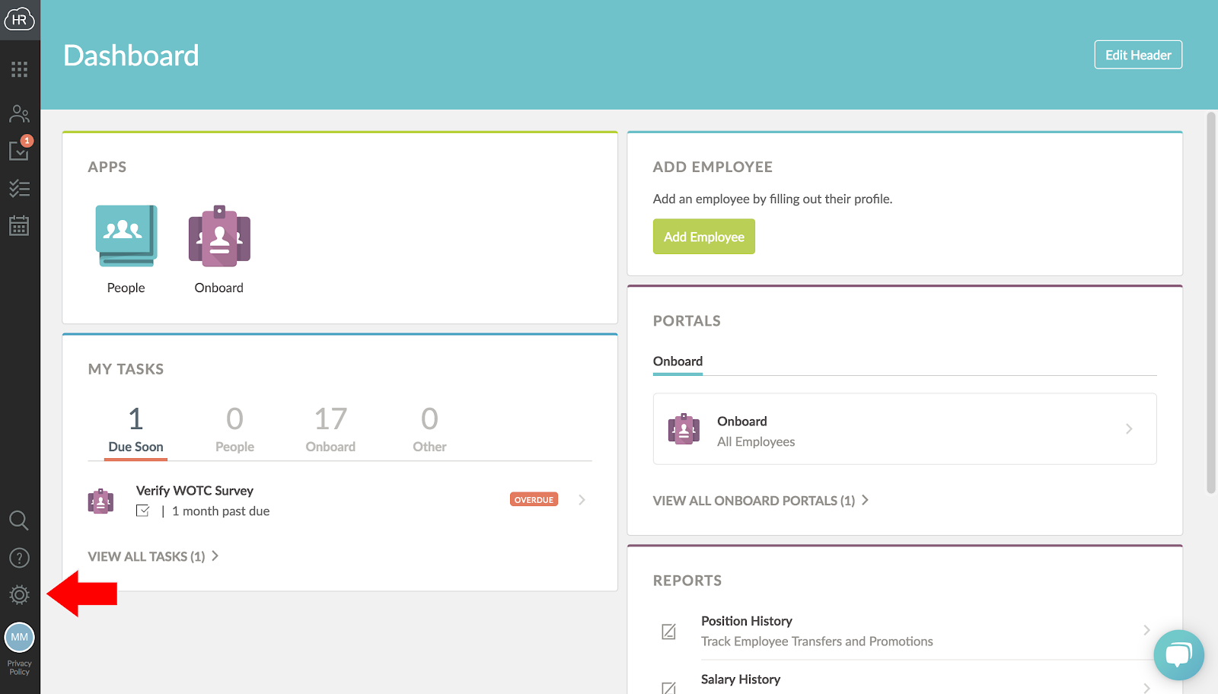The height and width of the screenshot is (694, 1218).
Task: Select the Onboard tasks tab showing 17
Action: click(330, 430)
